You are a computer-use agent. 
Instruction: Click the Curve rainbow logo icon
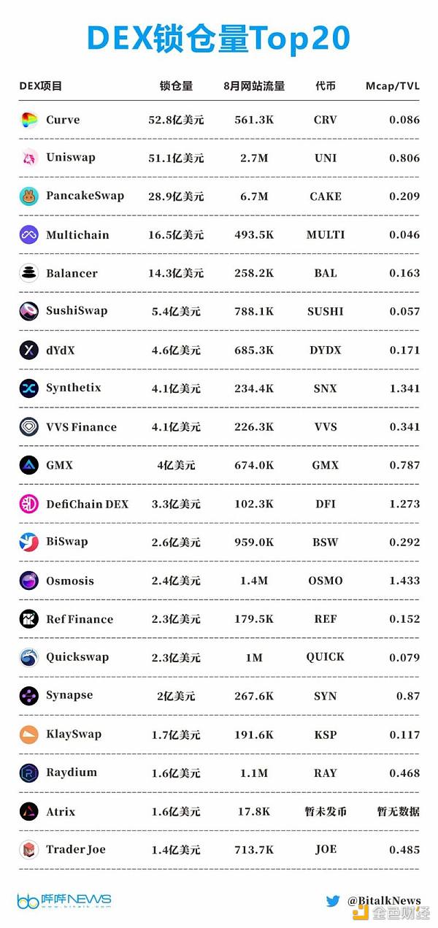click(x=29, y=120)
